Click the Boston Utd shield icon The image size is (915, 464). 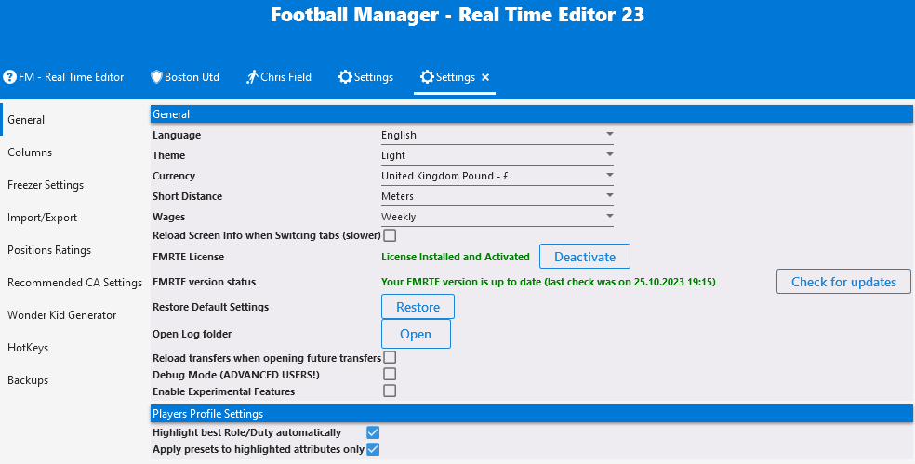[156, 77]
